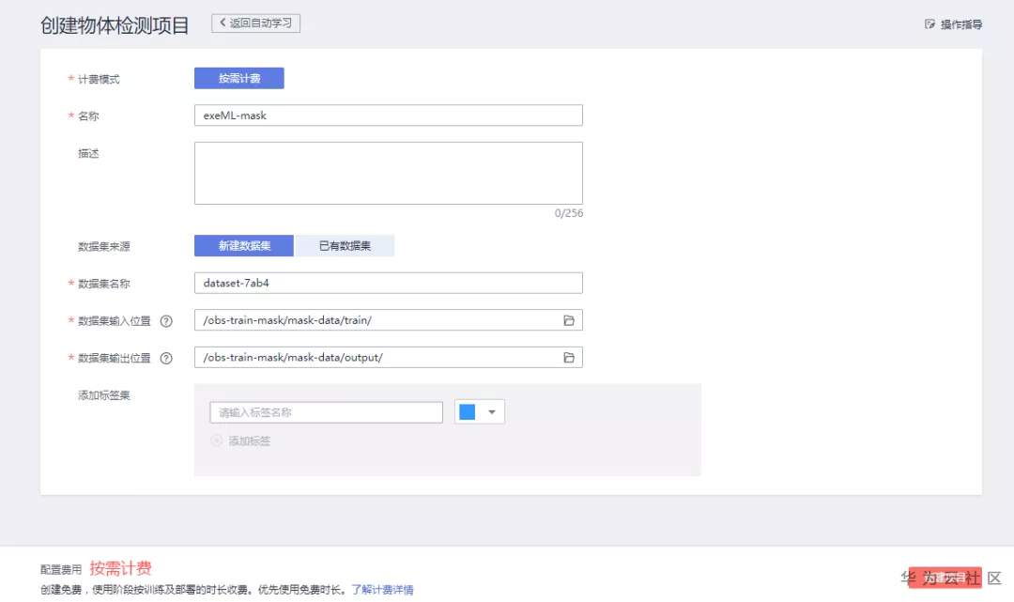Pick the blue label color swatch
1014x602 pixels.
point(467,412)
